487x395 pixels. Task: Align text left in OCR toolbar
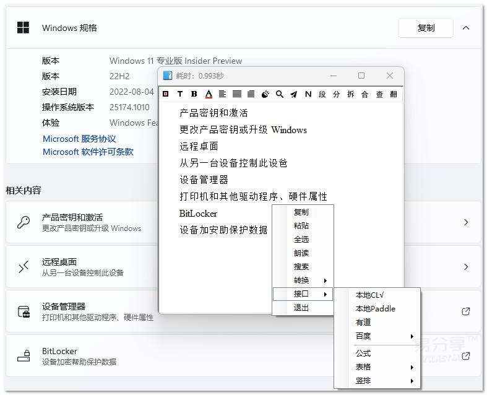click(x=222, y=94)
